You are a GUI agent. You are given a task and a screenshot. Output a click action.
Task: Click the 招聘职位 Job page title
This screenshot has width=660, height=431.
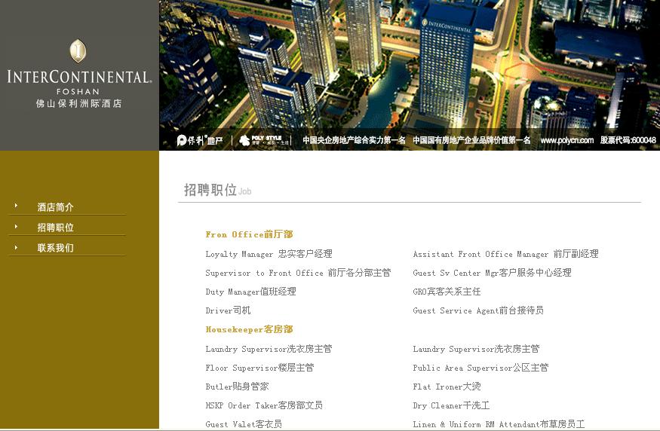218,190
